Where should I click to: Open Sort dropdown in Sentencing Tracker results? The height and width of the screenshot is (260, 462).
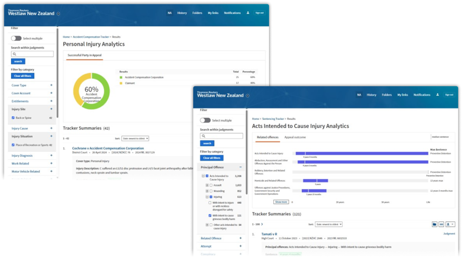tap(328, 224)
